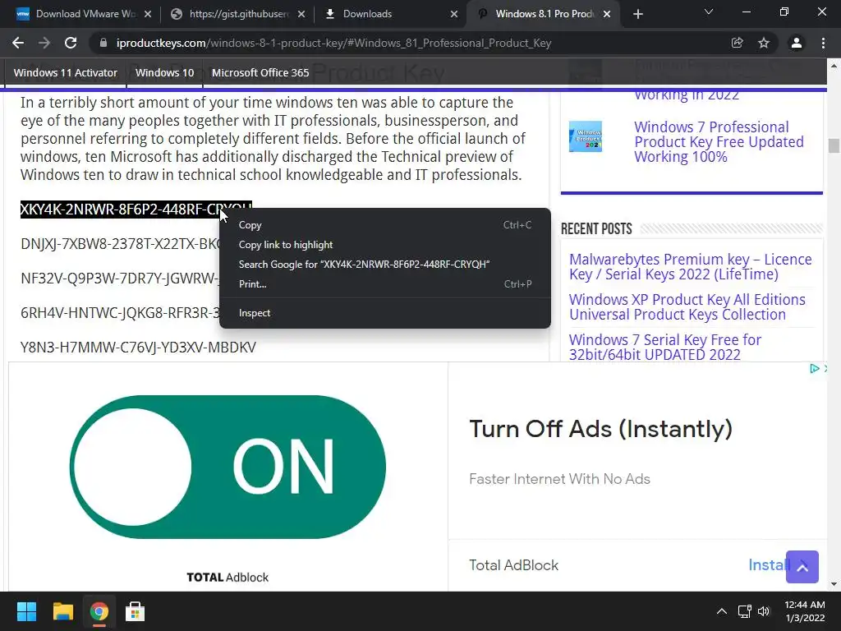This screenshot has height=631, width=841.
Task: Click the purple scroll-to-top button
Action: [x=802, y=567]
